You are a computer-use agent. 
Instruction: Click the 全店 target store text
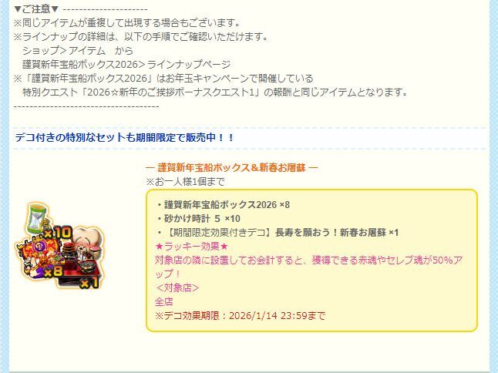[164, 301]
